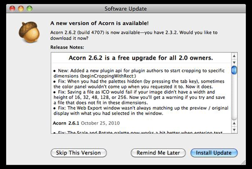Viewport: 252px width, 169px height.
Task: Click the 'New: Added a new plugin api' note
Action: 139,73
